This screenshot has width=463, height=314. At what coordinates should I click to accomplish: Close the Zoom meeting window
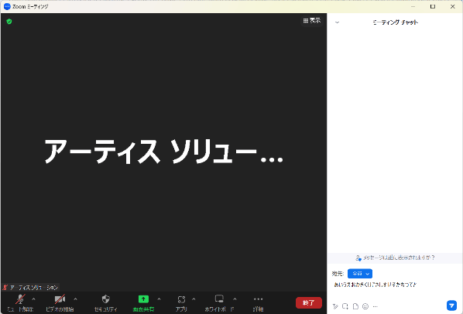point(452,6)
